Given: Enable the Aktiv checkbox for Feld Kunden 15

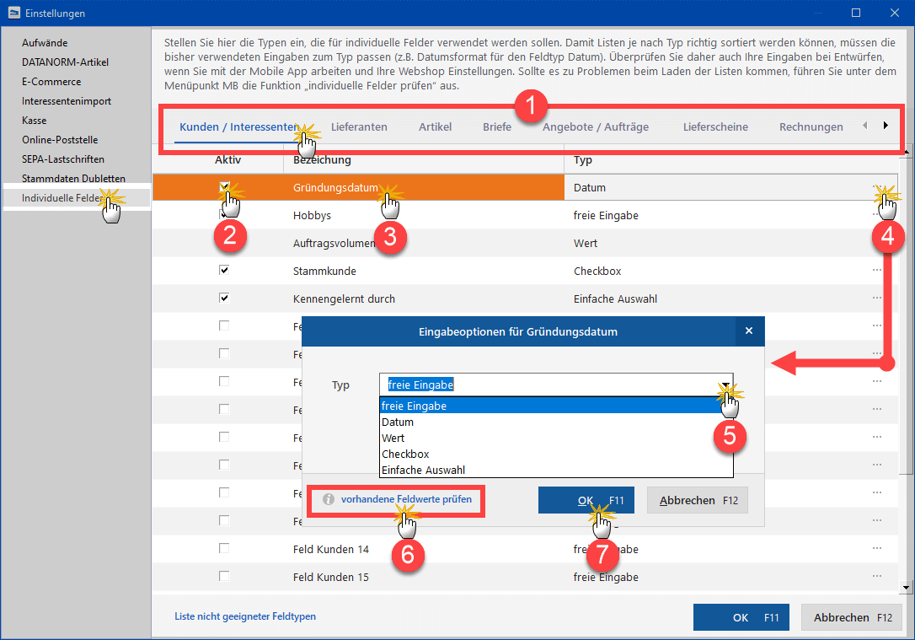Looking at the screenshot, I should coord(224,576).
